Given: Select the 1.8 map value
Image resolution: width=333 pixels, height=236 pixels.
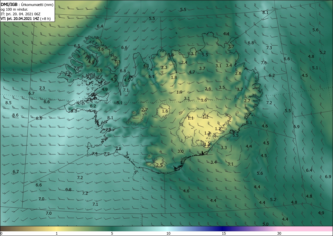Looking at the screenshot, I should coord(174,78).
